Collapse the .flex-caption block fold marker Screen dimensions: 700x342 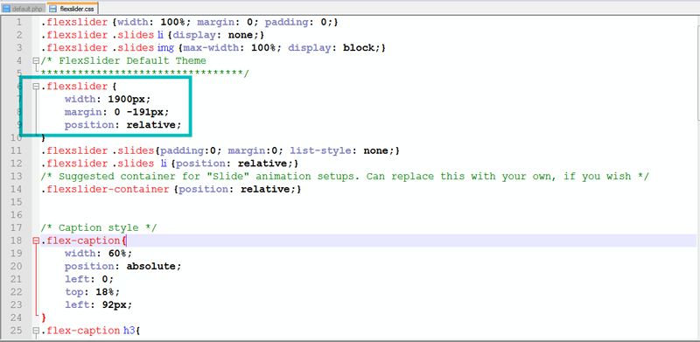pos(35,241)
